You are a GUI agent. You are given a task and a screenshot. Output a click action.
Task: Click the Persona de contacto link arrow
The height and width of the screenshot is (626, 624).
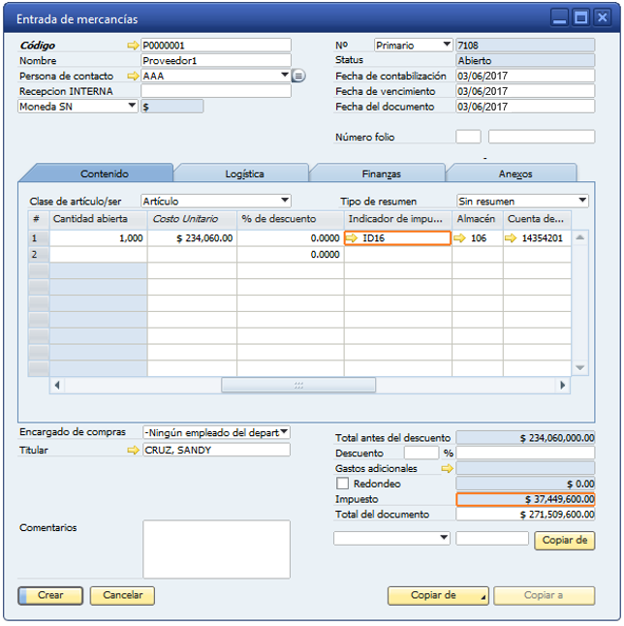[133, 76]
